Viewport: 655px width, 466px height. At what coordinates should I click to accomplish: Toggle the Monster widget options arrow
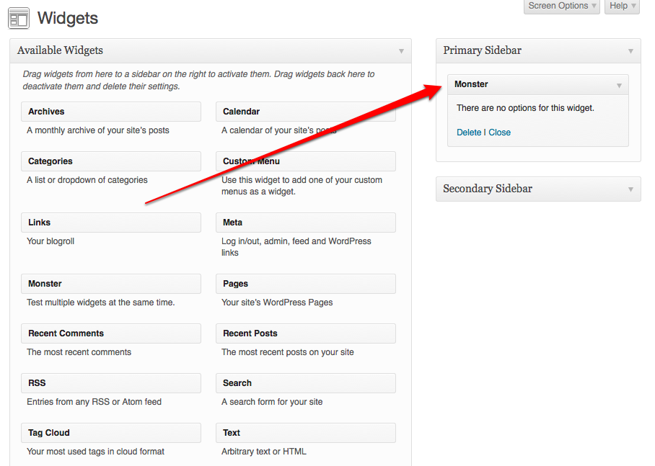tap(619, 85)
